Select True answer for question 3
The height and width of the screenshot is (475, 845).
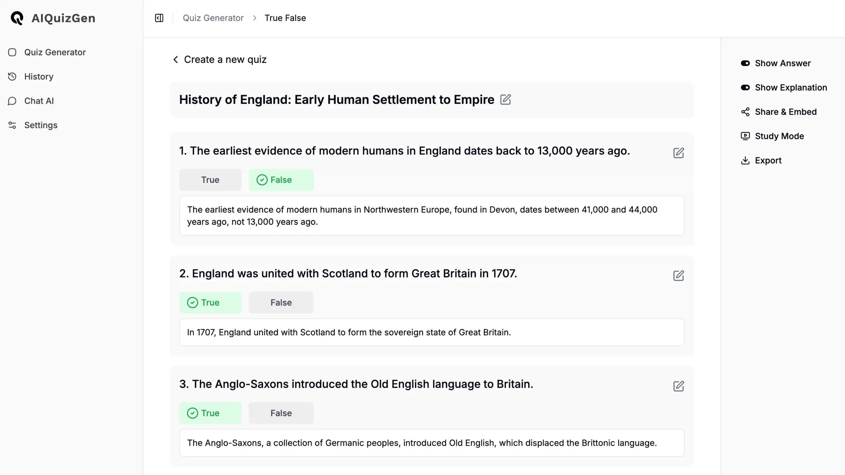tap(210, 413)
